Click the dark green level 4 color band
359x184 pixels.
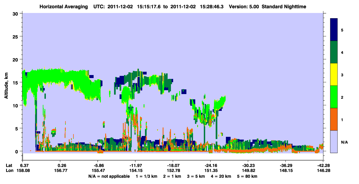pos(334,52)
